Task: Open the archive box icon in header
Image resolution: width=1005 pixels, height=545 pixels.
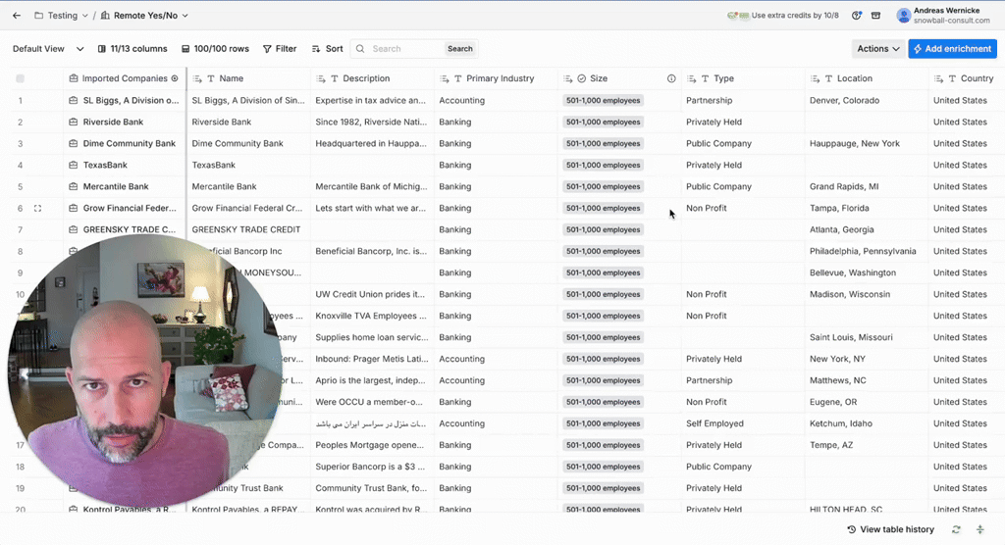Action: coord(875,16)
